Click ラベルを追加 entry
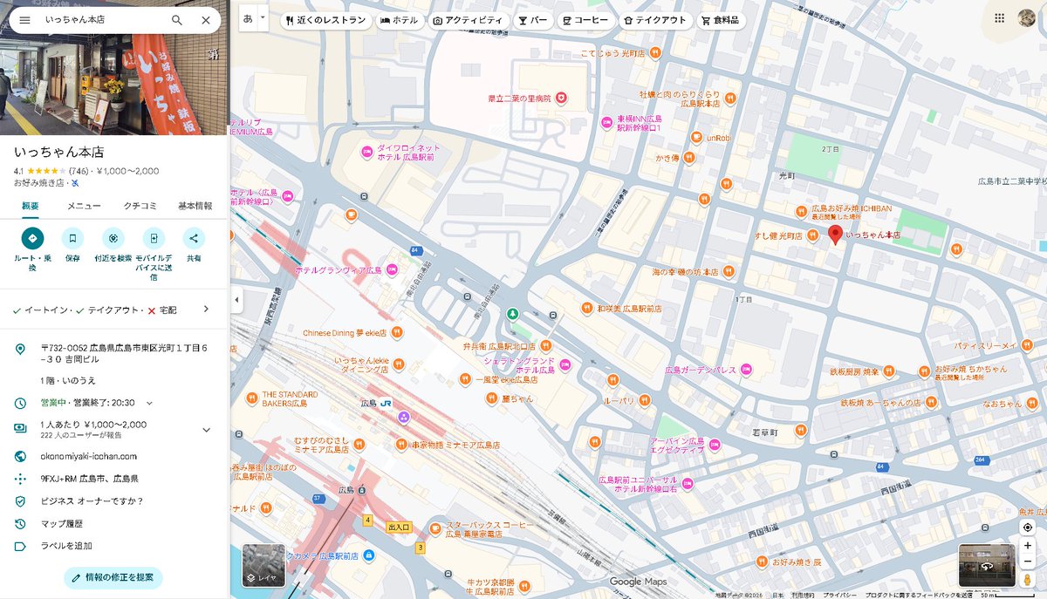1047x599 pixels. (x=66, y=546)
